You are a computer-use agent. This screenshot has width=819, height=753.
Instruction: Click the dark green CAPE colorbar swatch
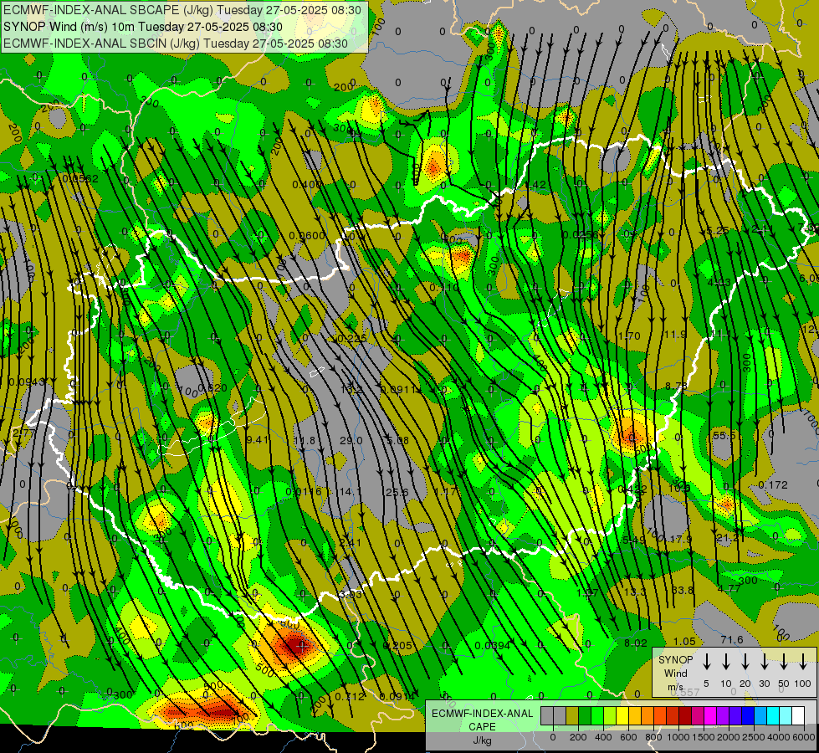coord(585,716)
